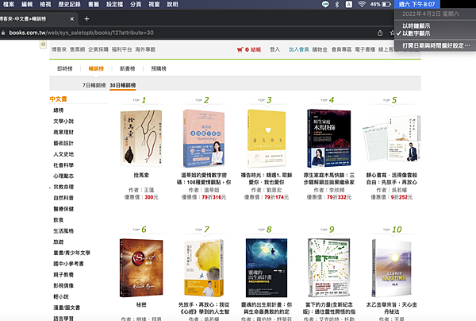Click 企業採購 link
Image resolution: width=476 pixels, height=321 pixels.
tap(98, 49)
